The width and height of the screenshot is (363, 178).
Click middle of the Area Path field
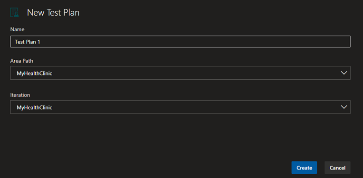[x=180, y=73]
